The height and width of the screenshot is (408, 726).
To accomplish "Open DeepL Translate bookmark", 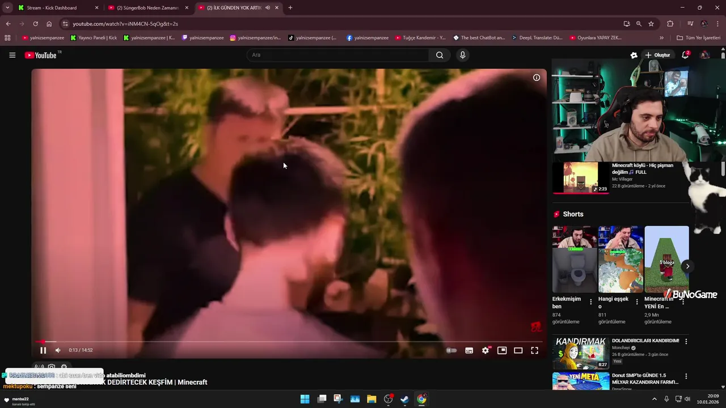I will point(537,38).
